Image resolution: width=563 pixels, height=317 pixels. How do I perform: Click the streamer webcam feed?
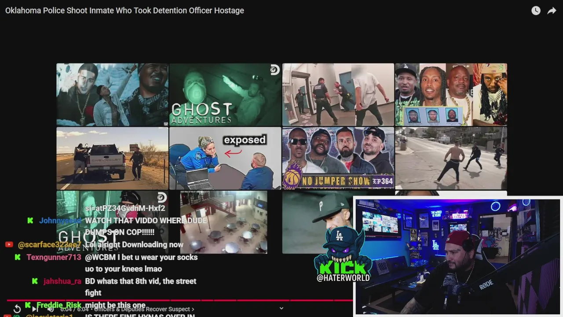(457, 257)
